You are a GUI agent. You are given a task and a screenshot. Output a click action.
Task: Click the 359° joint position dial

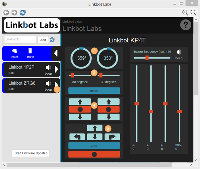tap(81, 58)
